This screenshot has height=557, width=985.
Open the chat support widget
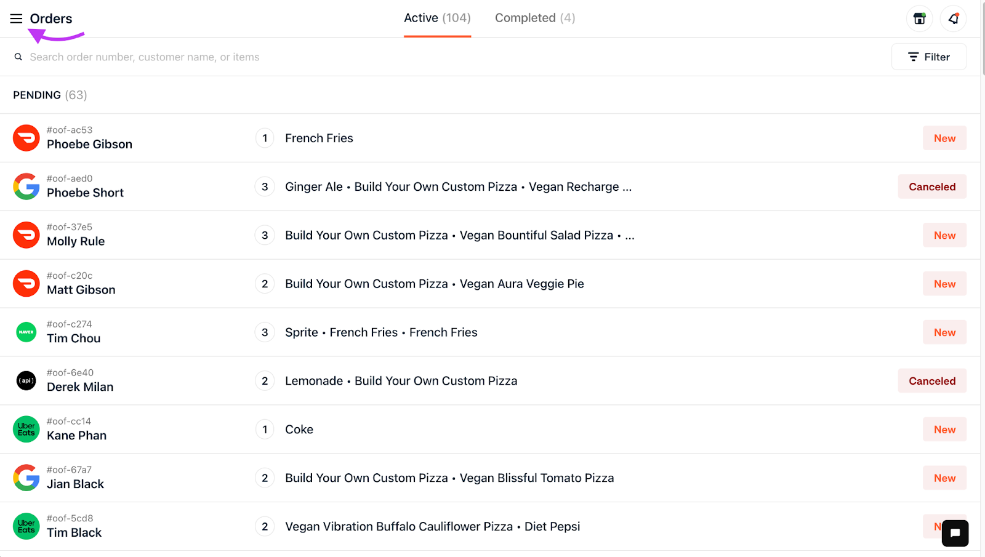pyautogui.click(x=955, y=533)
